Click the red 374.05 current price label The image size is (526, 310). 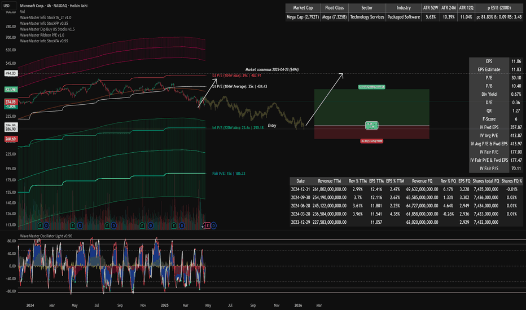(11, 102)
